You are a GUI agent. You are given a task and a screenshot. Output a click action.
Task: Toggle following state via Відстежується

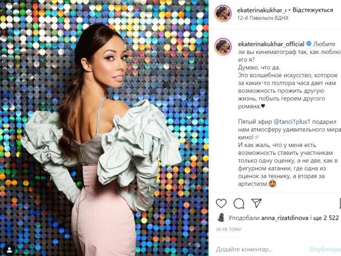[x=313, y=10]
